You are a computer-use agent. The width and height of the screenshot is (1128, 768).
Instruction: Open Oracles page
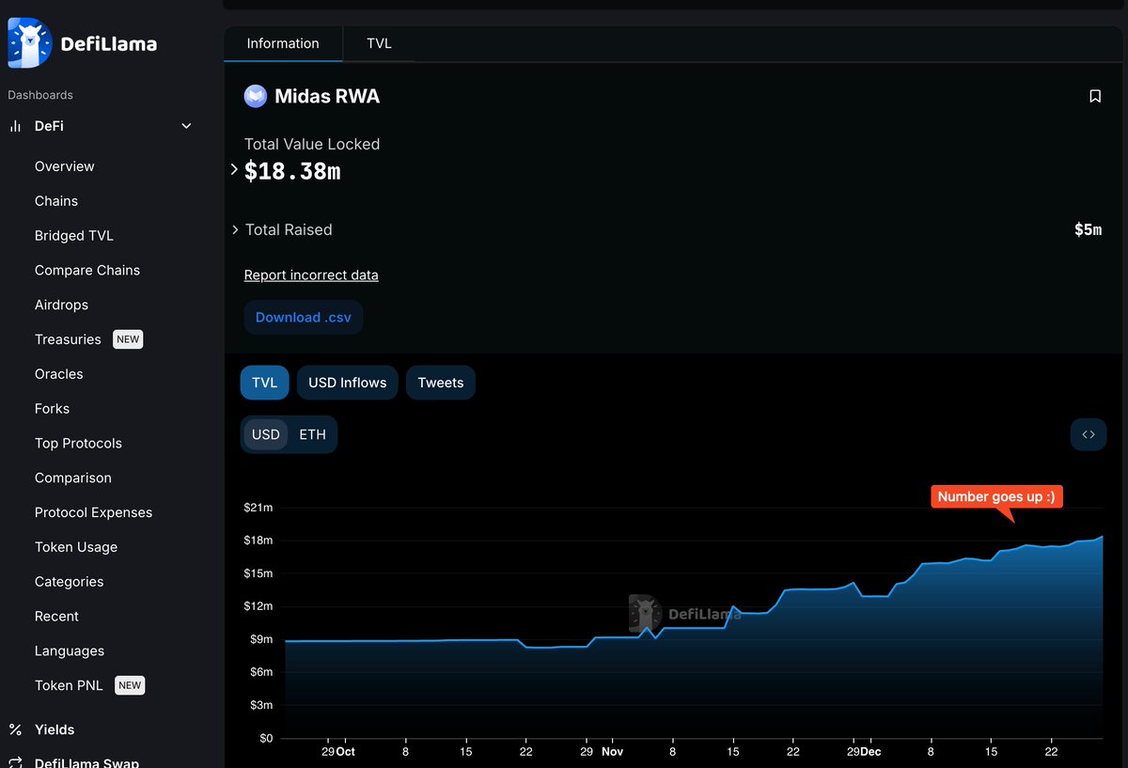(x=59, y=374)
